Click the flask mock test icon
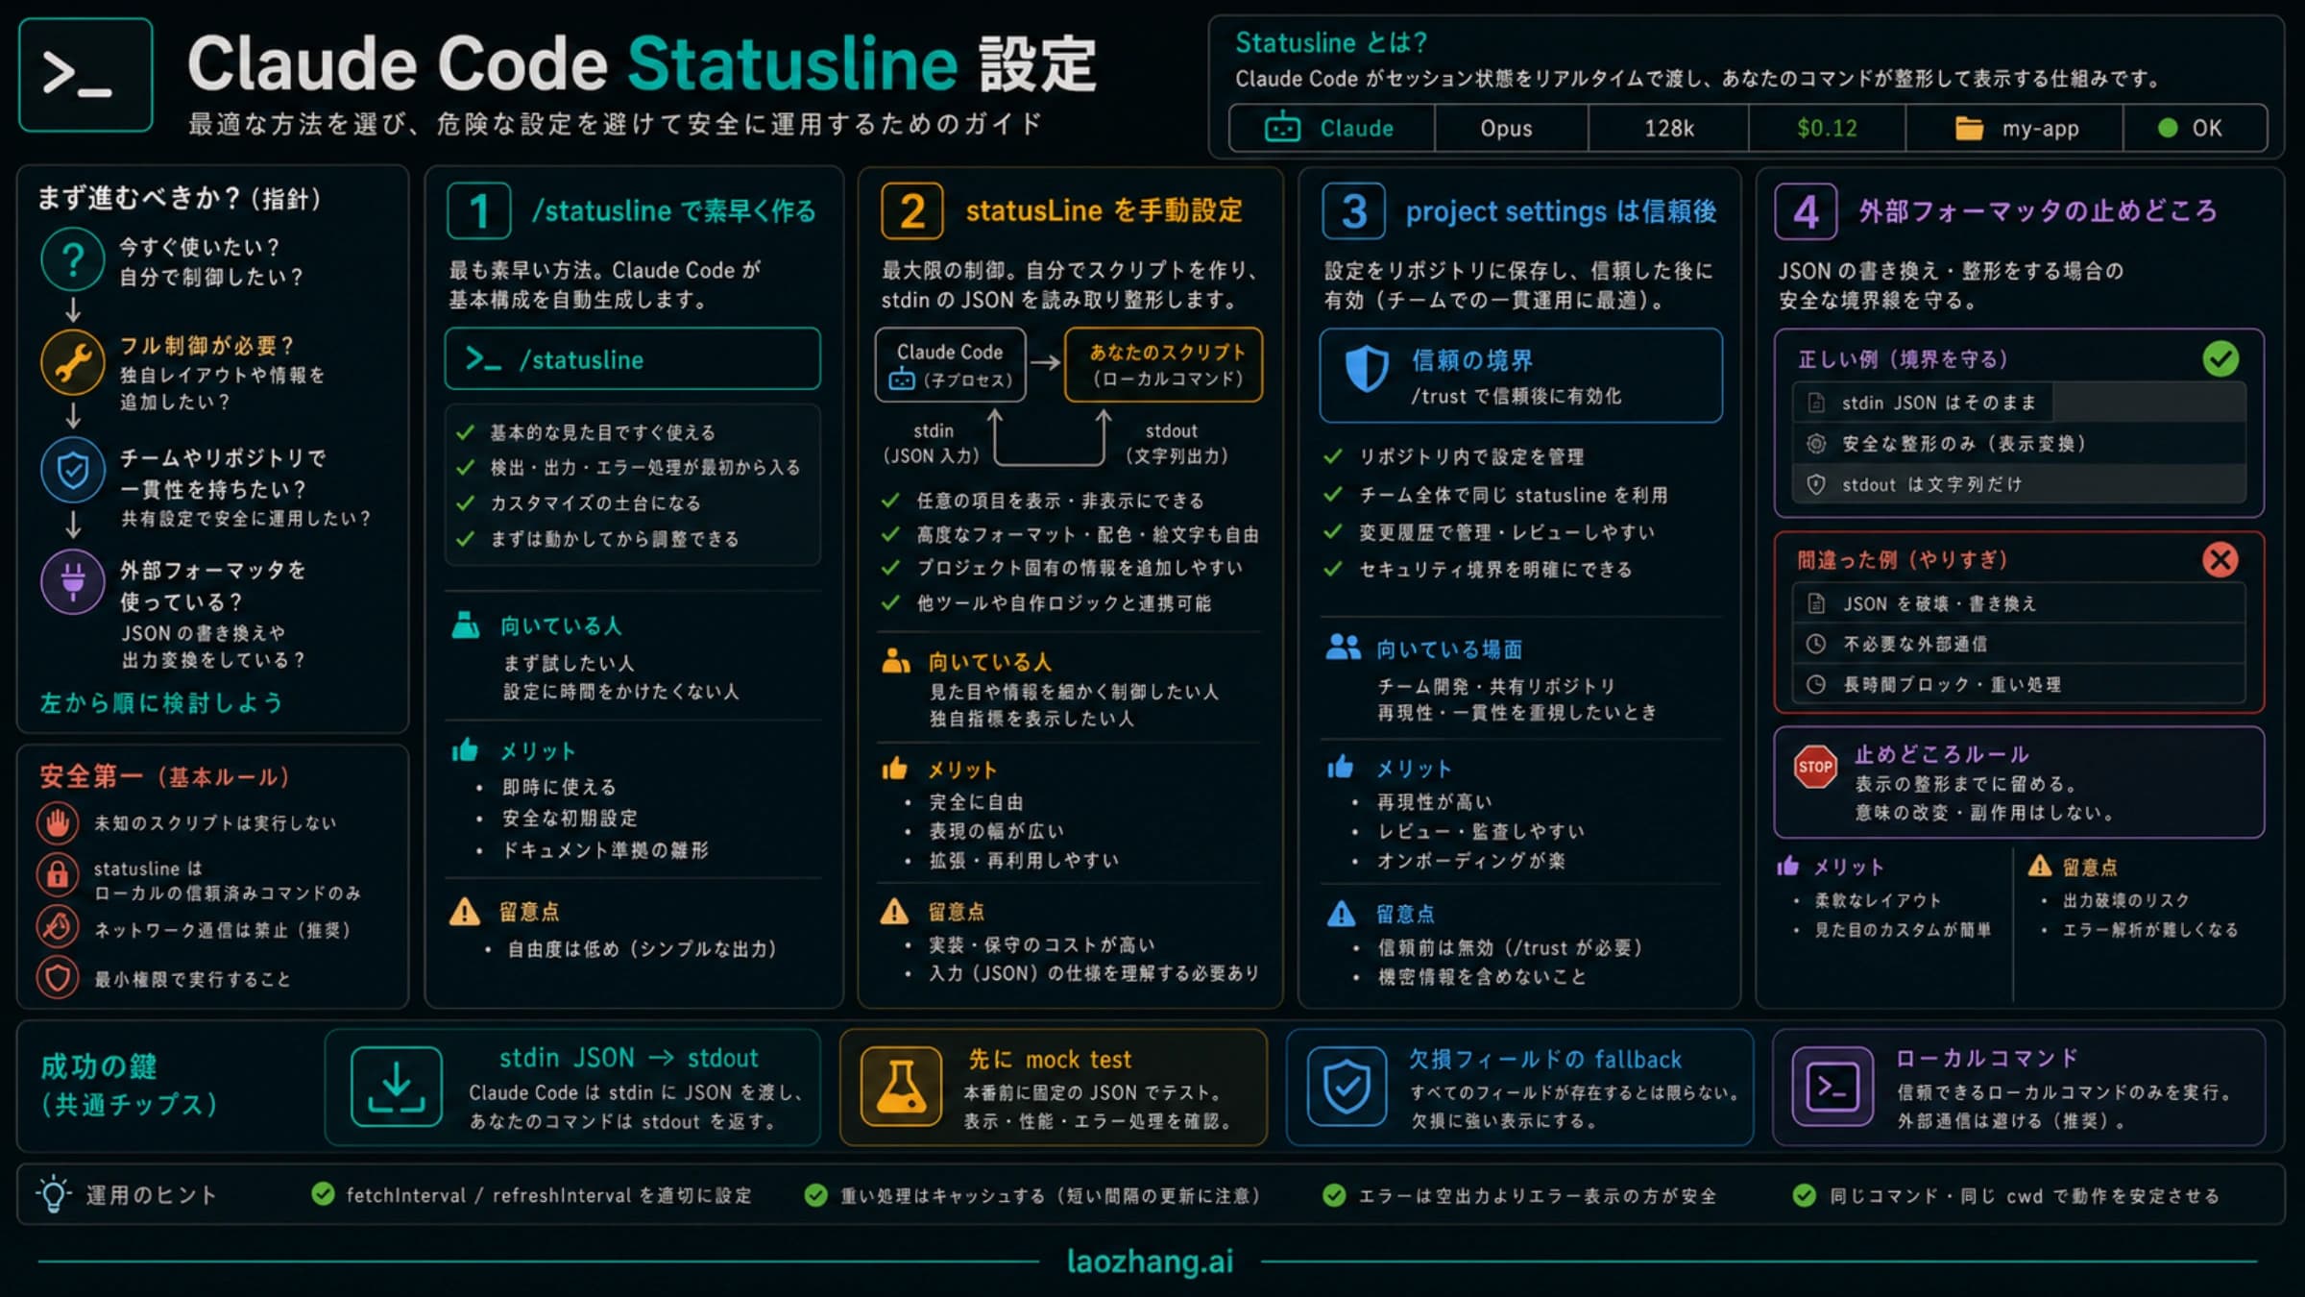2305x1297 pixels. [901, 1087]
